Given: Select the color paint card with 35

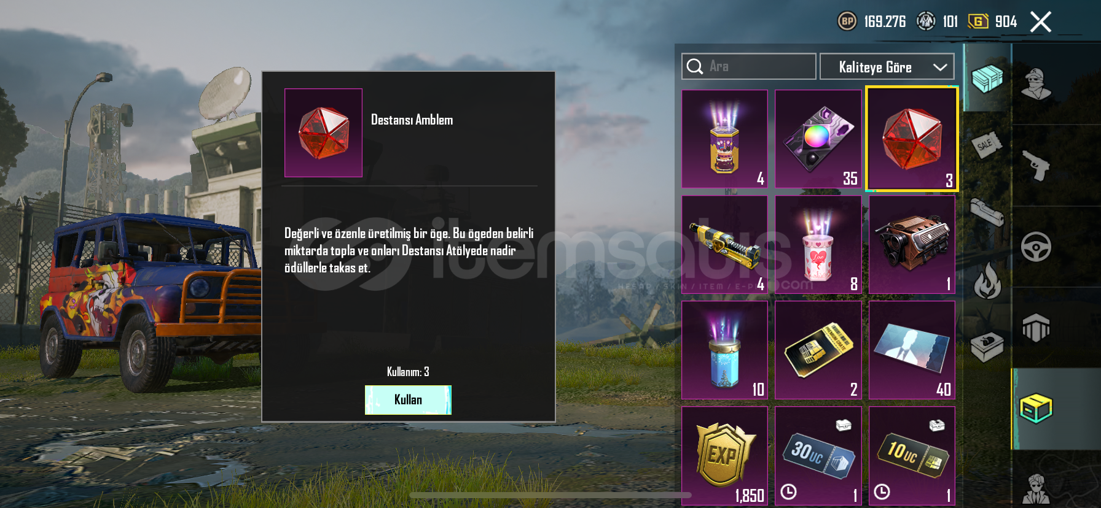Looking at the screenshot, I should pyautogui.click(x=818, y=139).
